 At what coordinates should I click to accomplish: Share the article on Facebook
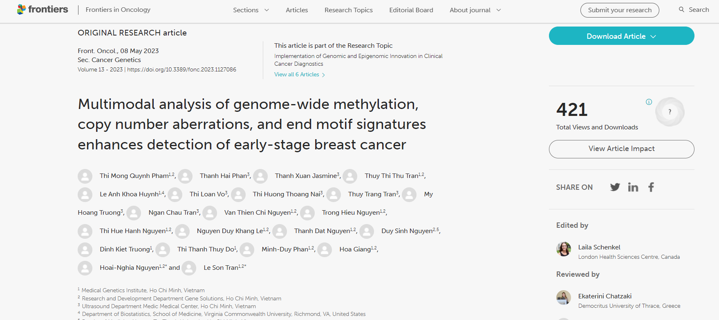pyautogui.click(x=651, y=187)
